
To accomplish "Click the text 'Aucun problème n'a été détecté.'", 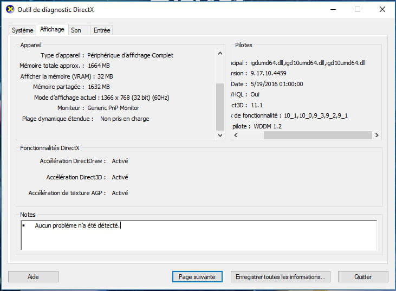I will 77,225.
